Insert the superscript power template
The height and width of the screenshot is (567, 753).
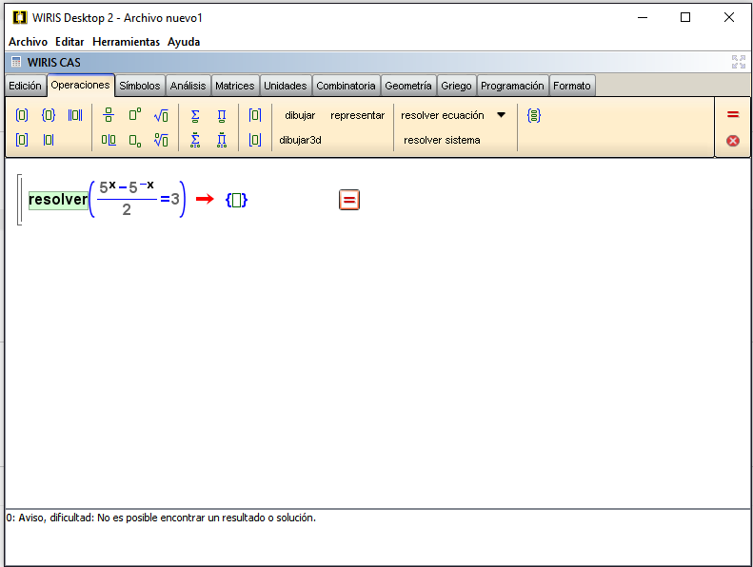pyautogui.click(x=135, y=115)
